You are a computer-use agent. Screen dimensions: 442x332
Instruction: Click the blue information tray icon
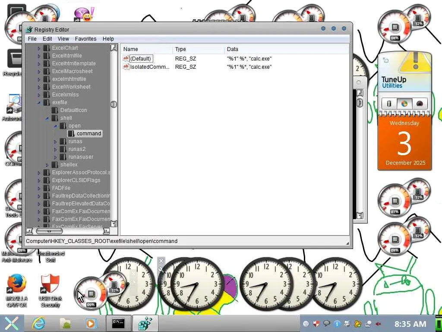point(337,323)
